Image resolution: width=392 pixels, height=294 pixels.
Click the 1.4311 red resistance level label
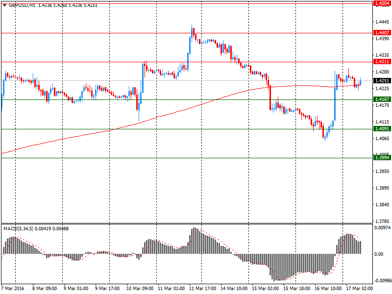pos(382,62)
